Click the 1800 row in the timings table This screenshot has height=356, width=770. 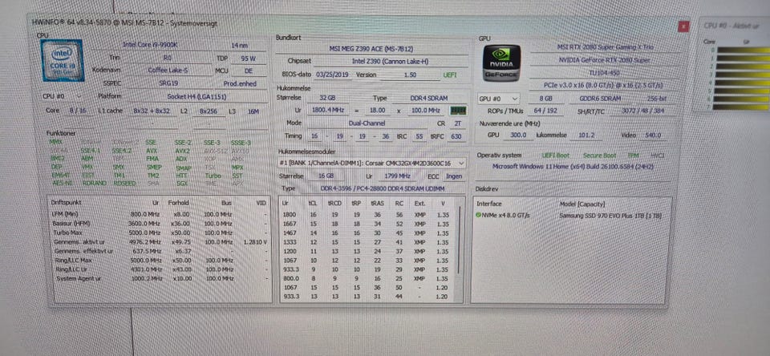[x=368, y=215]
